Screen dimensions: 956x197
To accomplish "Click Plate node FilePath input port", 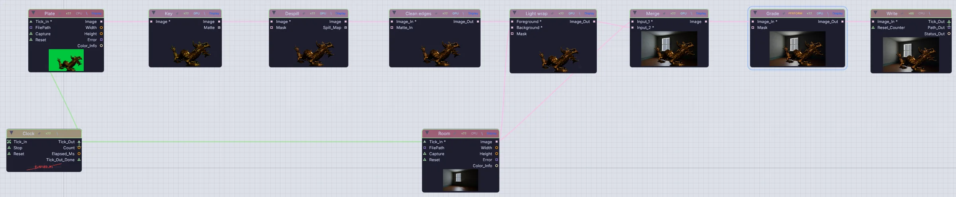I will tap(31, 27).
